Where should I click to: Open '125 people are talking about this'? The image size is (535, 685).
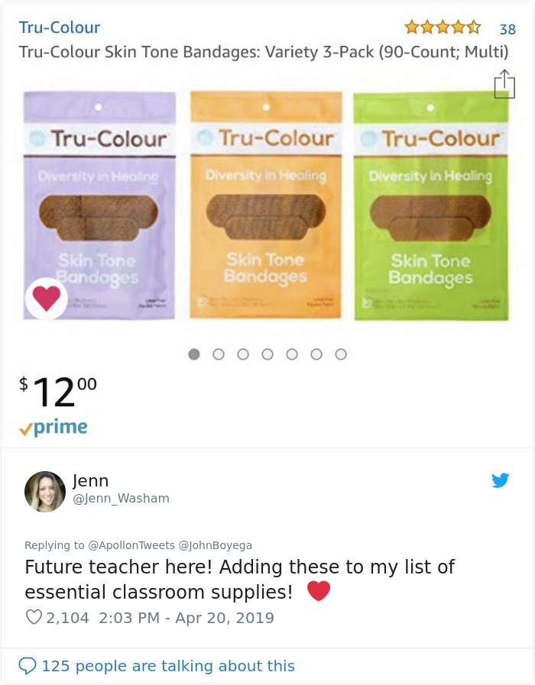pyautogui.click(x=167, y=666)
